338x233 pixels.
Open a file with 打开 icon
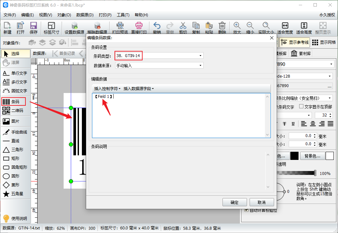pos(21,28)
